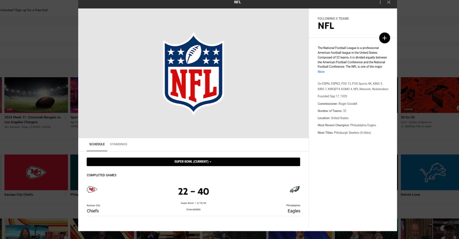
Task: Select the Detroit Lions team card
Action: pyautogui.click(x=429, y=172)
